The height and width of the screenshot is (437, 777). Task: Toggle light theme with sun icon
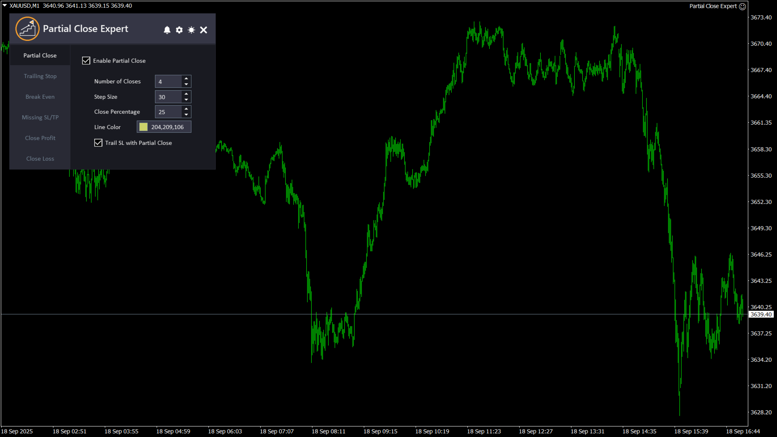191,30
